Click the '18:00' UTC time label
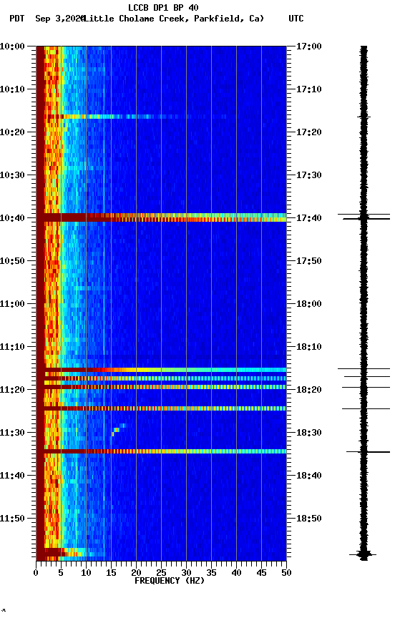The width and height of the screenshot is (395, 618). coord(309,304)
